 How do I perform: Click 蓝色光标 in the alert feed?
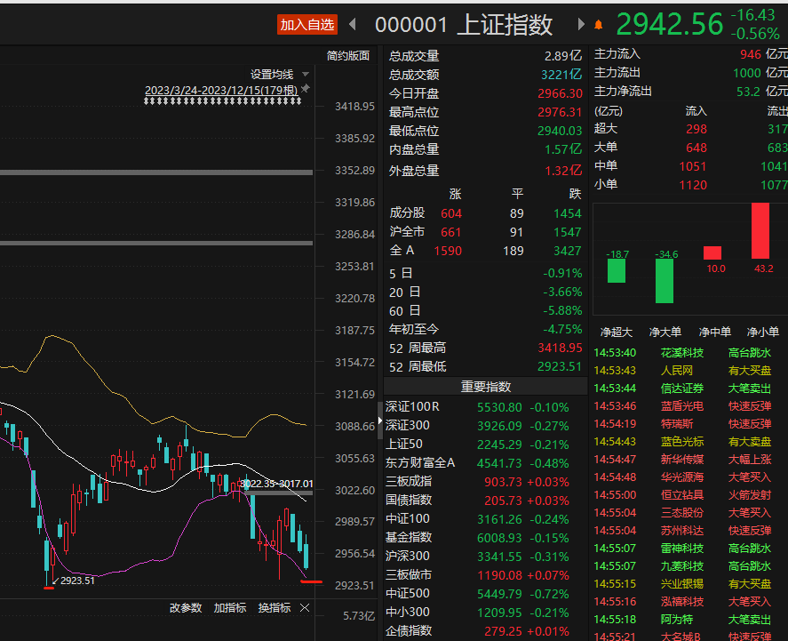[682, 442]
